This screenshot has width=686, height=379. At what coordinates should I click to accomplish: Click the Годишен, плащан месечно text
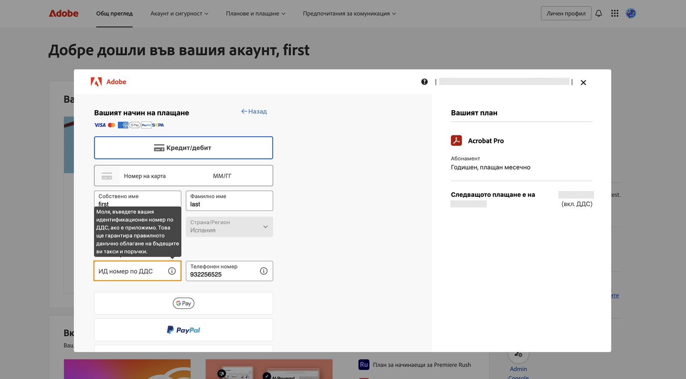(490, 167)
